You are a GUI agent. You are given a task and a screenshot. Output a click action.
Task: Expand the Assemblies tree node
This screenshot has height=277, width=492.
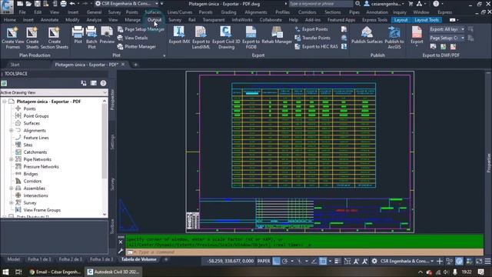pyautogui.click(x=11, y=188)
